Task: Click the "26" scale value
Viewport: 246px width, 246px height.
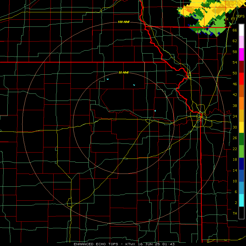Action: coord(235,138)
